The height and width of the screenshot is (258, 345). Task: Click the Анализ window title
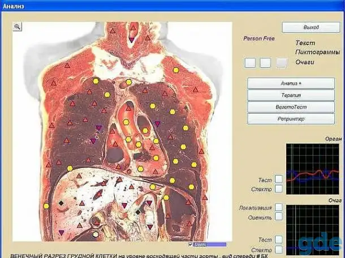tap(14, 6)
